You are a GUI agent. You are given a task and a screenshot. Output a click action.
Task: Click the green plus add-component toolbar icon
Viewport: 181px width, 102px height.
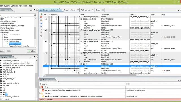point(41,14)
